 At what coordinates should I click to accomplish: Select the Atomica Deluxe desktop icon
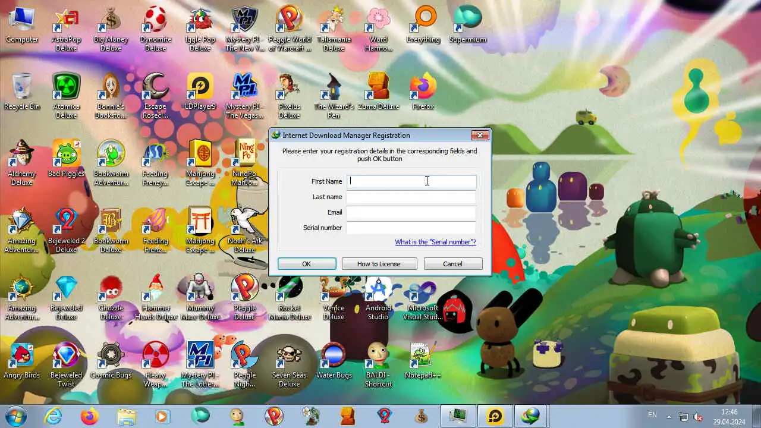[x=66, y=96]
